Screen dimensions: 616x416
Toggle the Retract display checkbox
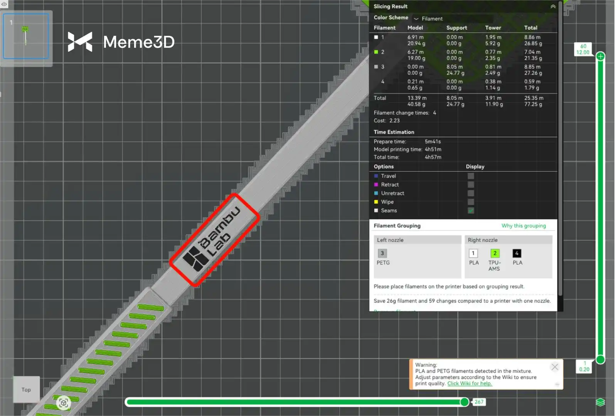[471, 185]
